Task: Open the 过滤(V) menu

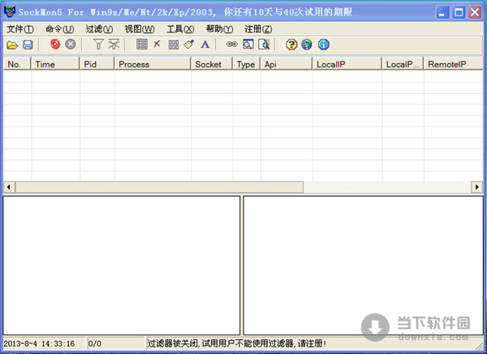Action: pyautogui.click(x=99, y=29)
